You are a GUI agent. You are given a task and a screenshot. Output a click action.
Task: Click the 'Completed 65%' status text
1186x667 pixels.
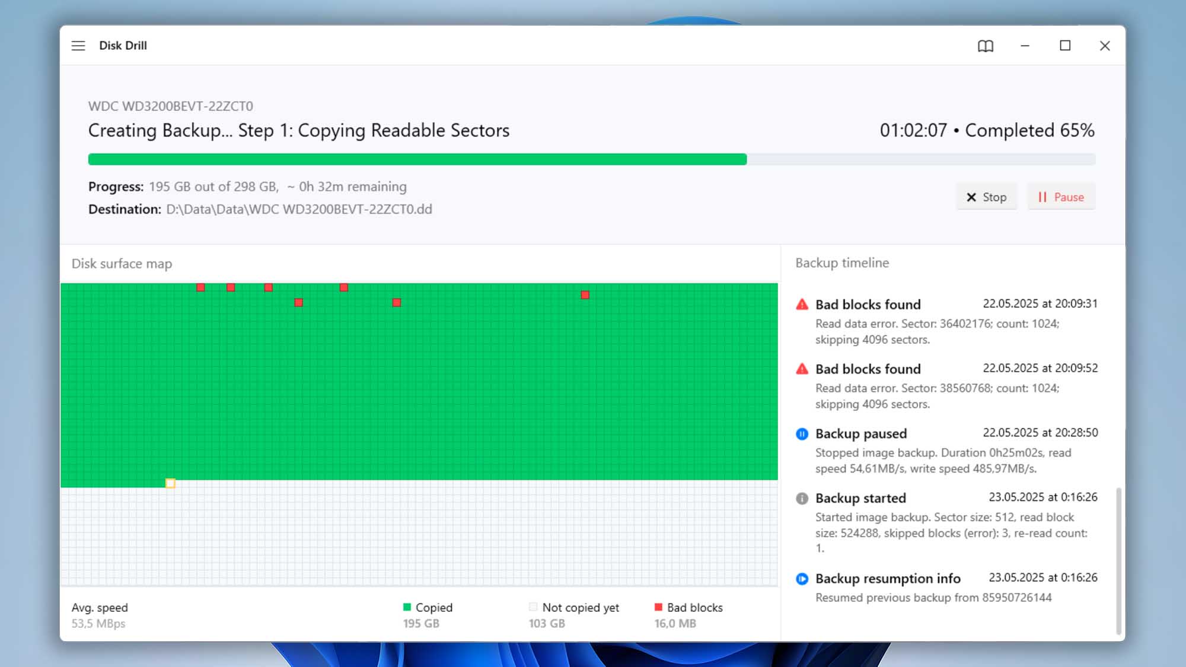pos(1029,130)
